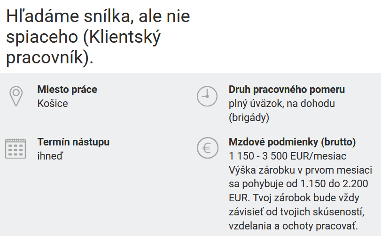Click the line vzdelania a ochoty pracovať
Viewport: 381px width, 236px height.
pos(290,225)
